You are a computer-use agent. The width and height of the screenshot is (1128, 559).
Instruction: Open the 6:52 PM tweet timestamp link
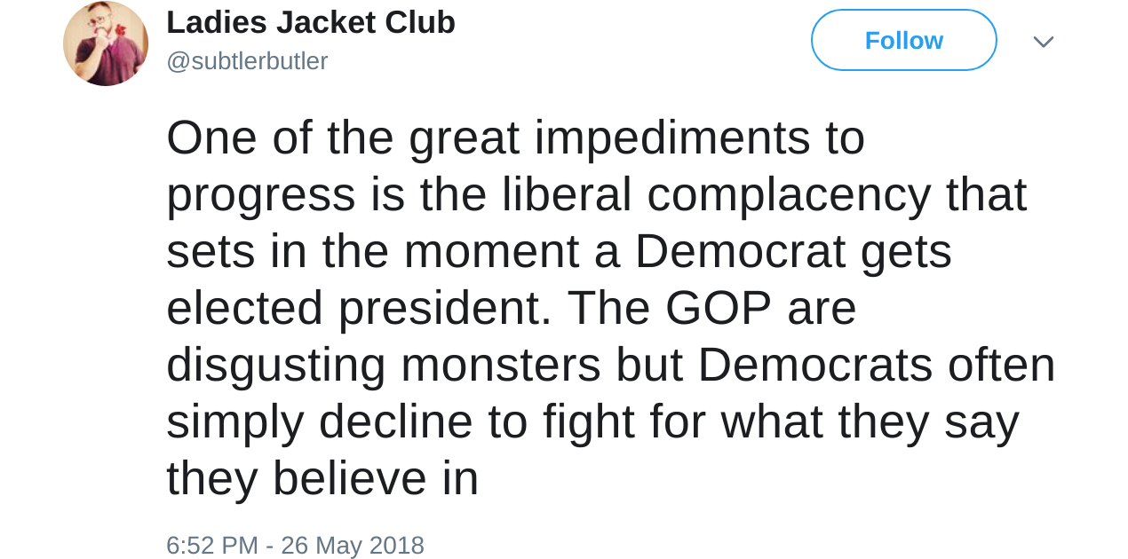[x=211, y=545]
